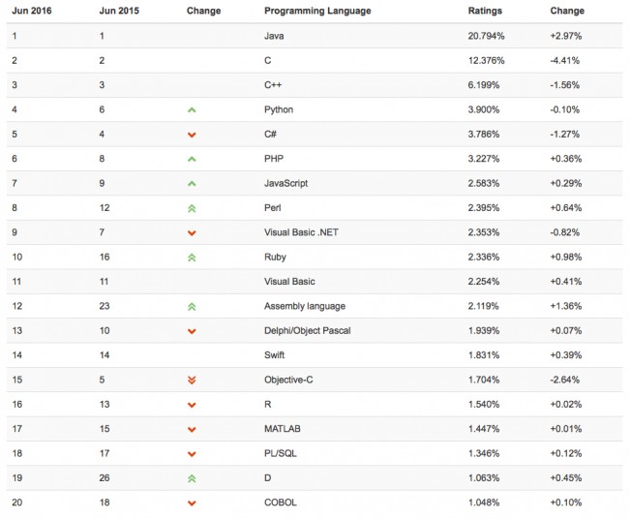This screenshot has width=630, height=519.
Task: Click the Jun 2016 column header
Action: (32, 11)
